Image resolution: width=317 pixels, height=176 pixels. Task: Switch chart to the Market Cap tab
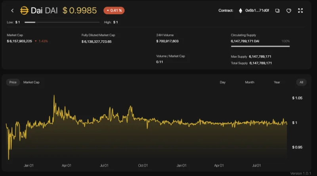coord(31,82)
